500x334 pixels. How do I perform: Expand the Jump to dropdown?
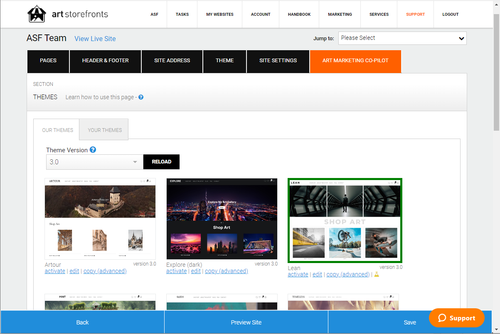point(402,38)
